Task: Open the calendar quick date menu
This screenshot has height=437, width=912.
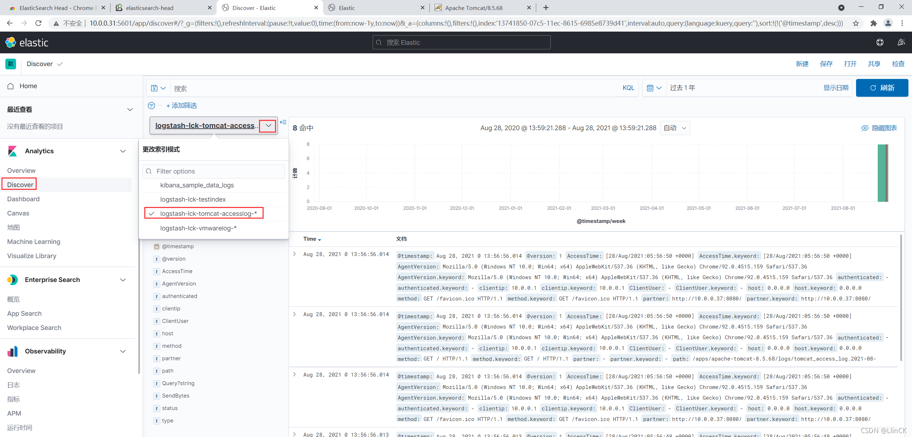Action: (x=654, y=88)
